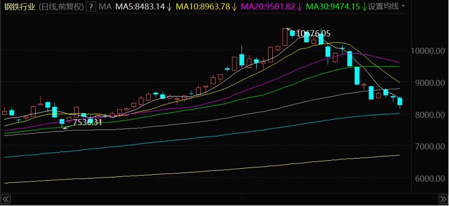Select the MA30:9474.15 indicator label
Screen dimensions: 449x206
pos(333,6)
